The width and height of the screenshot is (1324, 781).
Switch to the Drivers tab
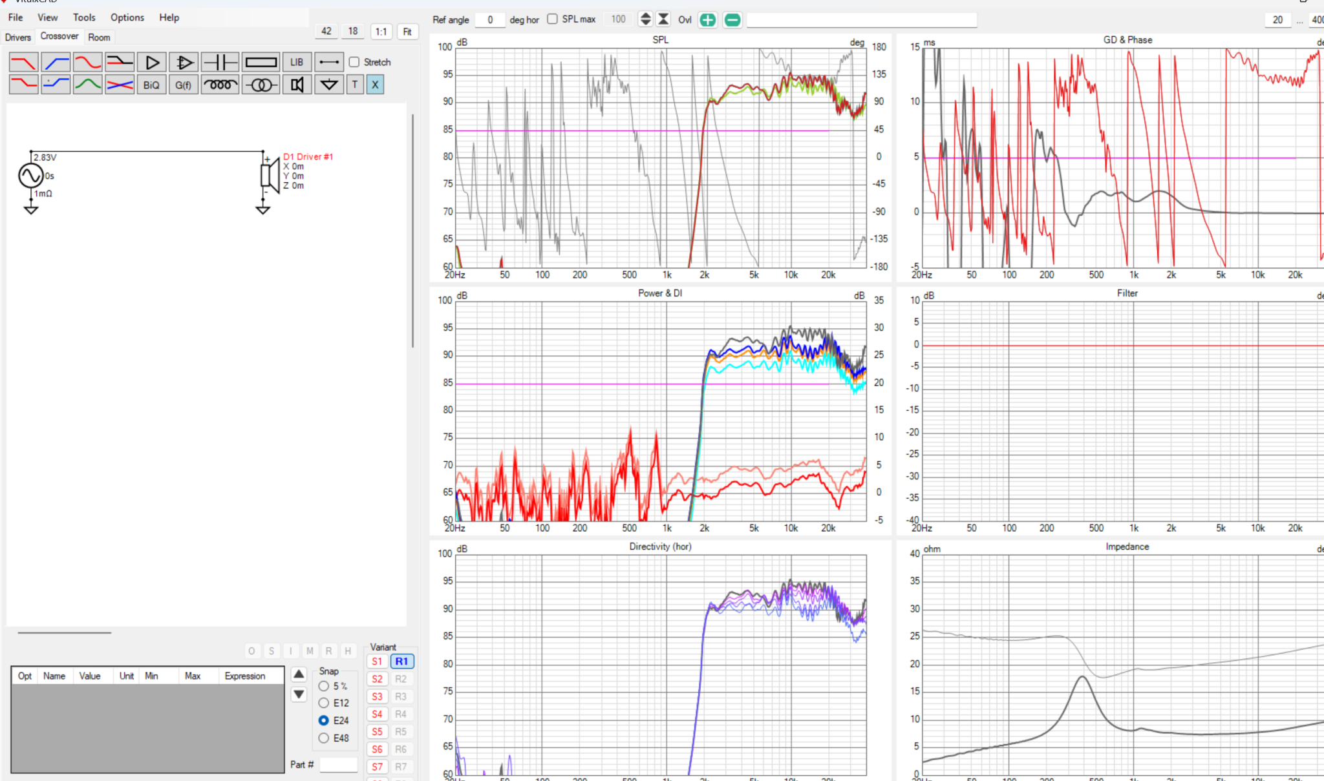(18, 37)
